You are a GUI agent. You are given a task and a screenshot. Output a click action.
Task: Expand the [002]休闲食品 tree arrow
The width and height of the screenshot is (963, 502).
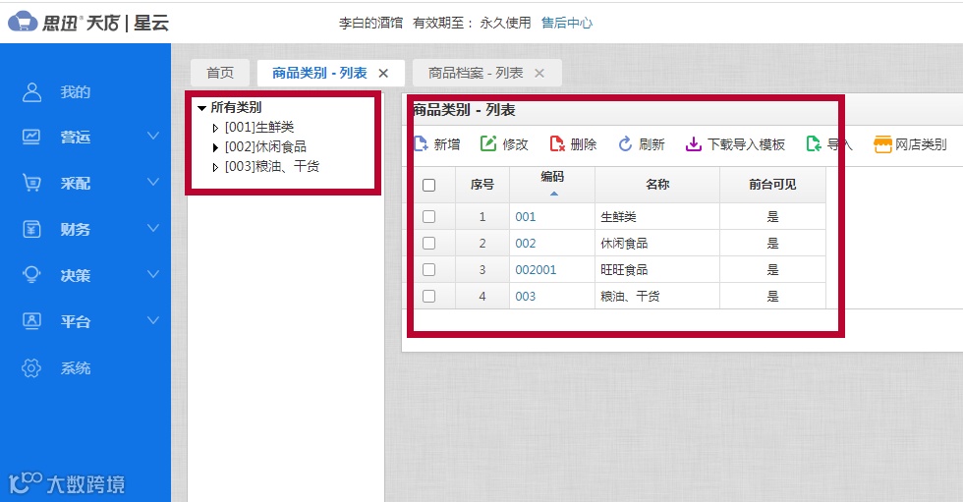(x=215, y=147)
